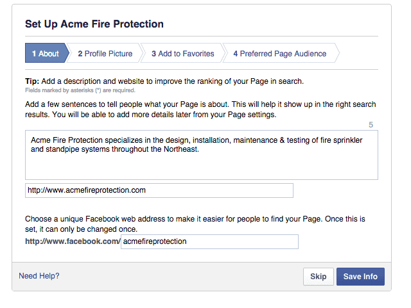The width and height of the screenshot is (411, 308).
Task: Click the bold Tip: label
Action: tap(32, 81)
